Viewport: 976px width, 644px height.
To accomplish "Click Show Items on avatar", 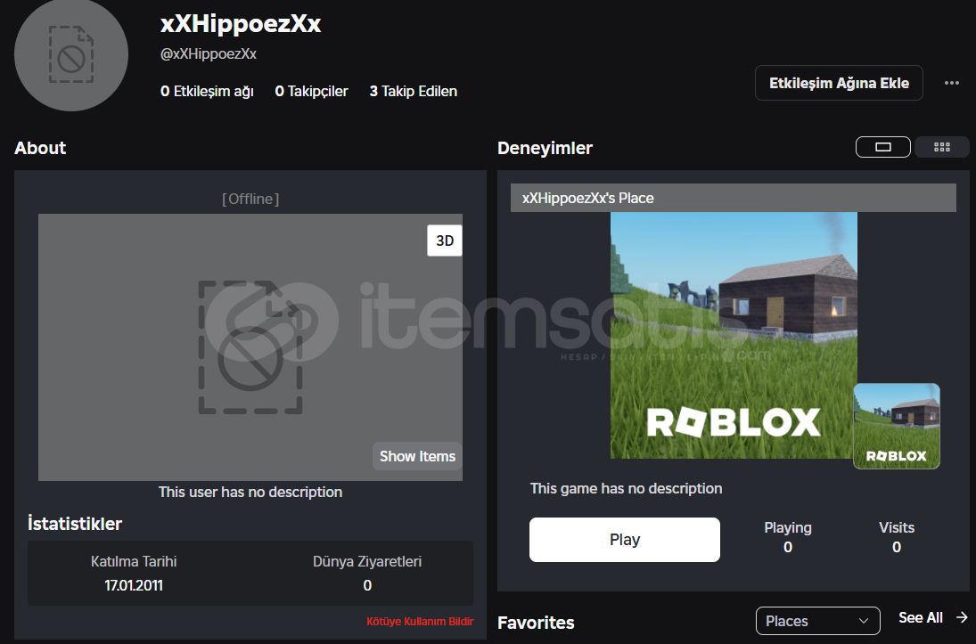I will click(417, 456).
